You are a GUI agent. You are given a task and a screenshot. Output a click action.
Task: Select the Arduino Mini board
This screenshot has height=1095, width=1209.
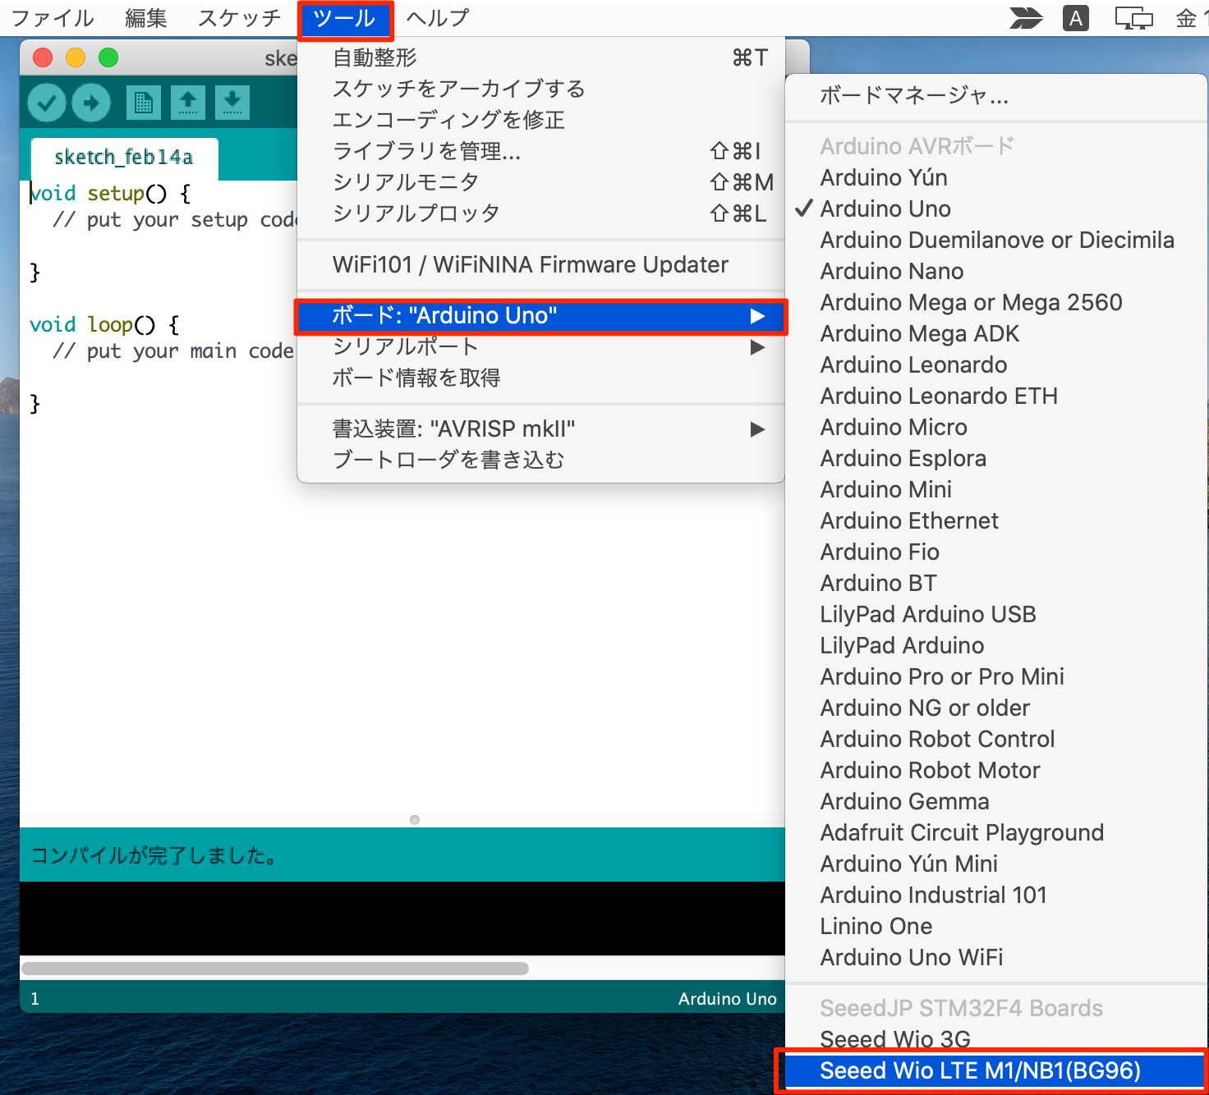click(995, 489)
